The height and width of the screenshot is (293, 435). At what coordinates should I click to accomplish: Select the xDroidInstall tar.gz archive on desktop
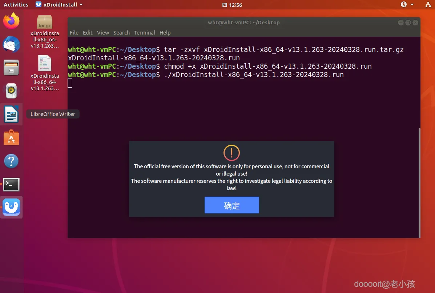[45, 32]
